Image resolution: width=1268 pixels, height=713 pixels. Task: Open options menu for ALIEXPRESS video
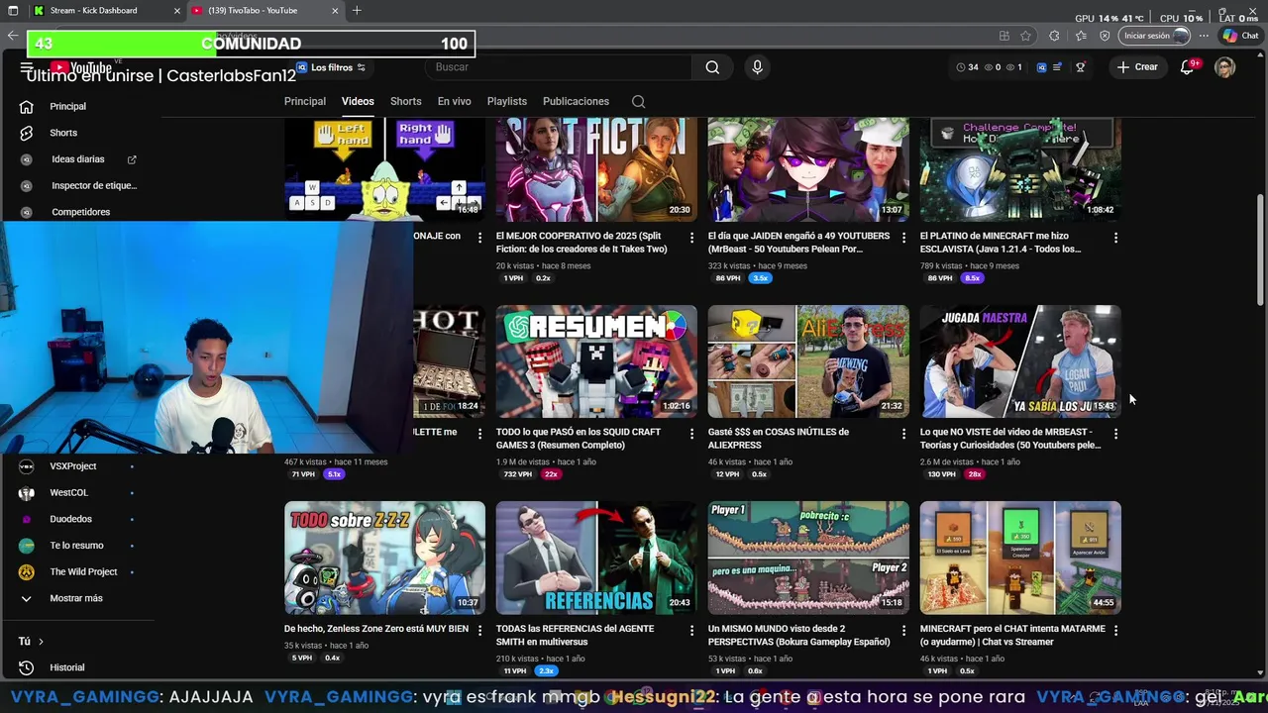pos(903,434)
